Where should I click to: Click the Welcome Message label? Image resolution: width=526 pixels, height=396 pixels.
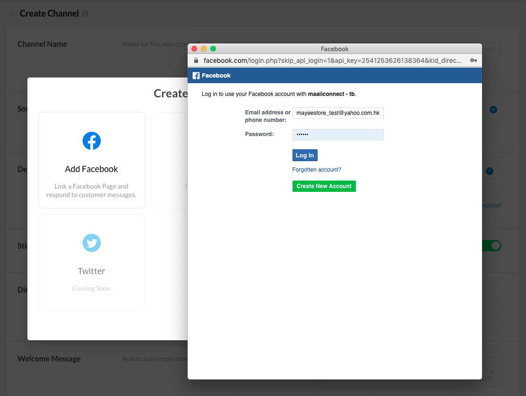[x=49, y=359]
